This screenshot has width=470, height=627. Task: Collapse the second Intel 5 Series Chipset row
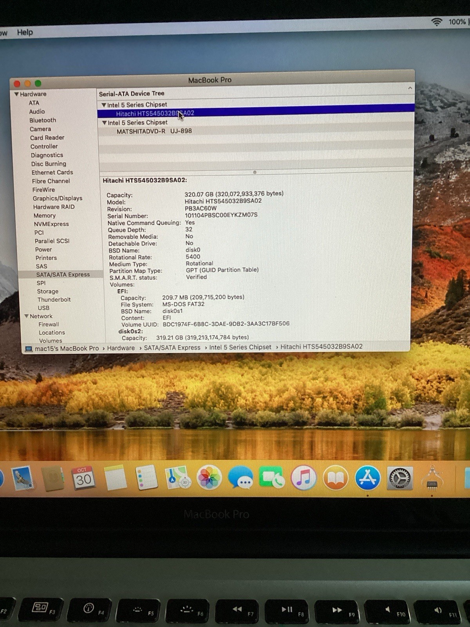(x=105, y=123)
